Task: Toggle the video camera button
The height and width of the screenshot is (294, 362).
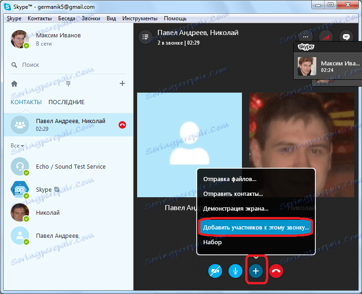Action: click(215, 271)
